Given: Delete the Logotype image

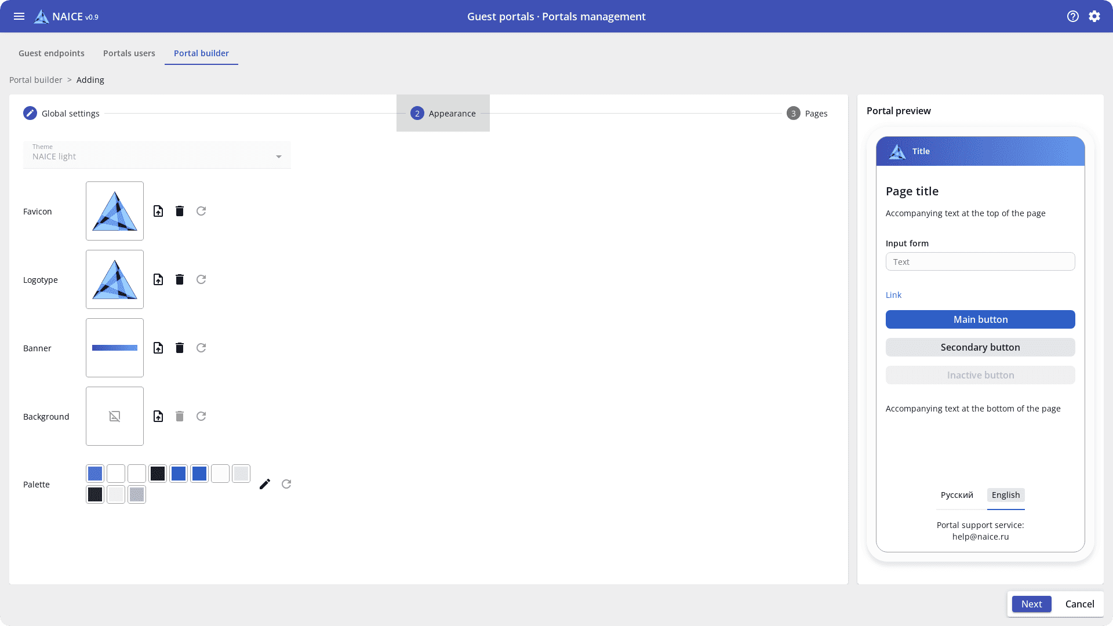Looking at the screenshot, I should (180, 279).
